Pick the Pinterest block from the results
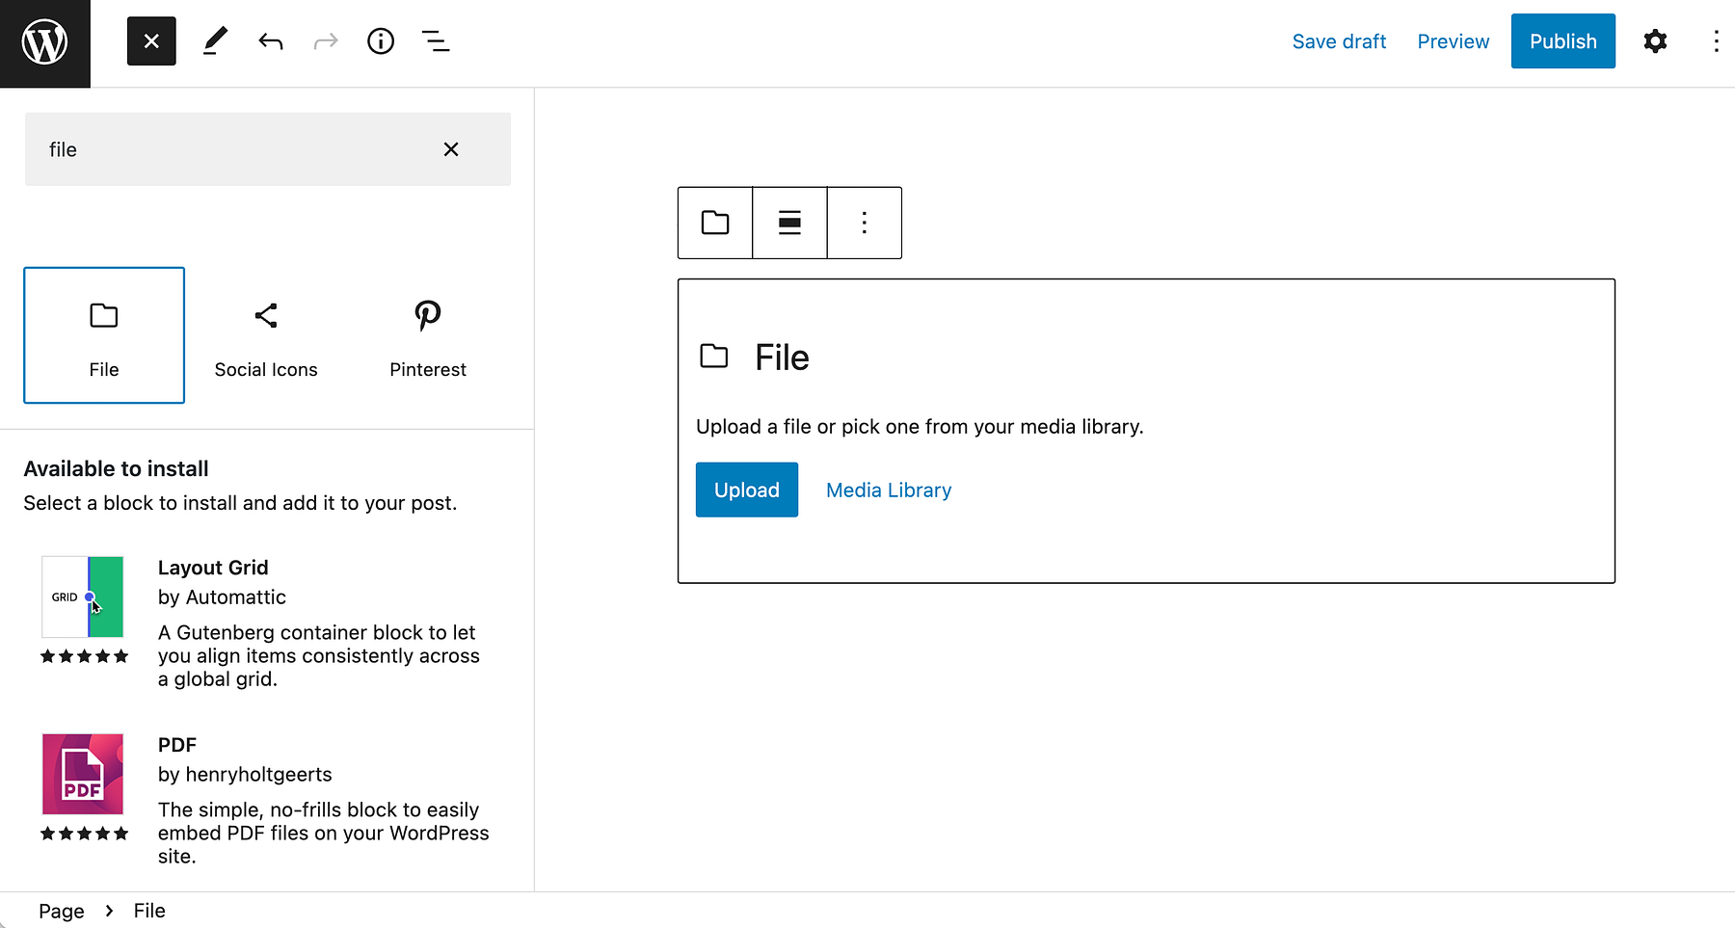Screen dimensions: 1735x928 coord(427,334)
